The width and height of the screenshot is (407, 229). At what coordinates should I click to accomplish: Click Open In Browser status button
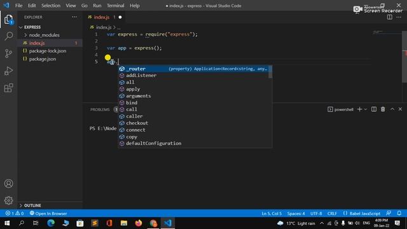coord(48,214)
